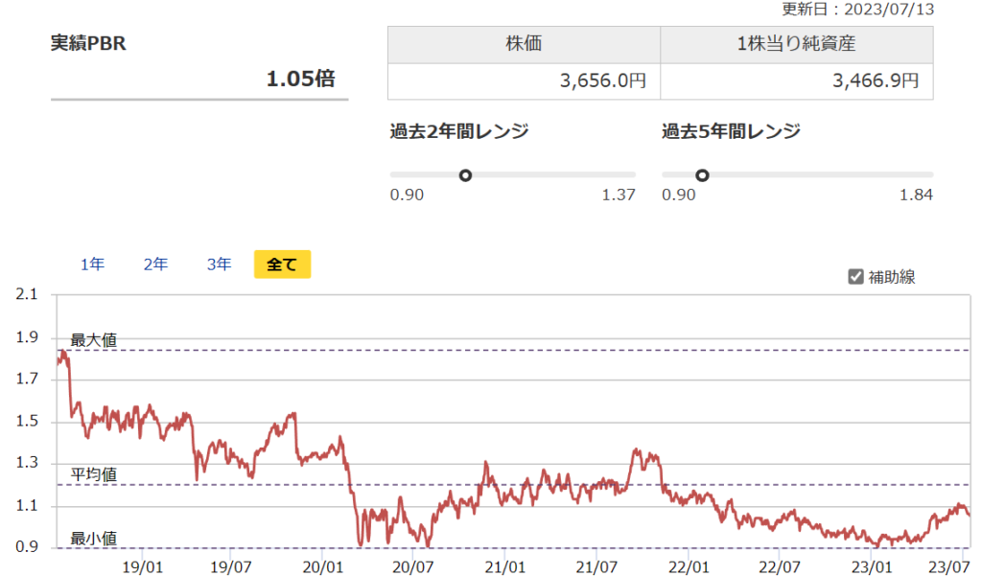Click the 1.1 y-axis label
The image size is (982, 576).
(27, 505)
